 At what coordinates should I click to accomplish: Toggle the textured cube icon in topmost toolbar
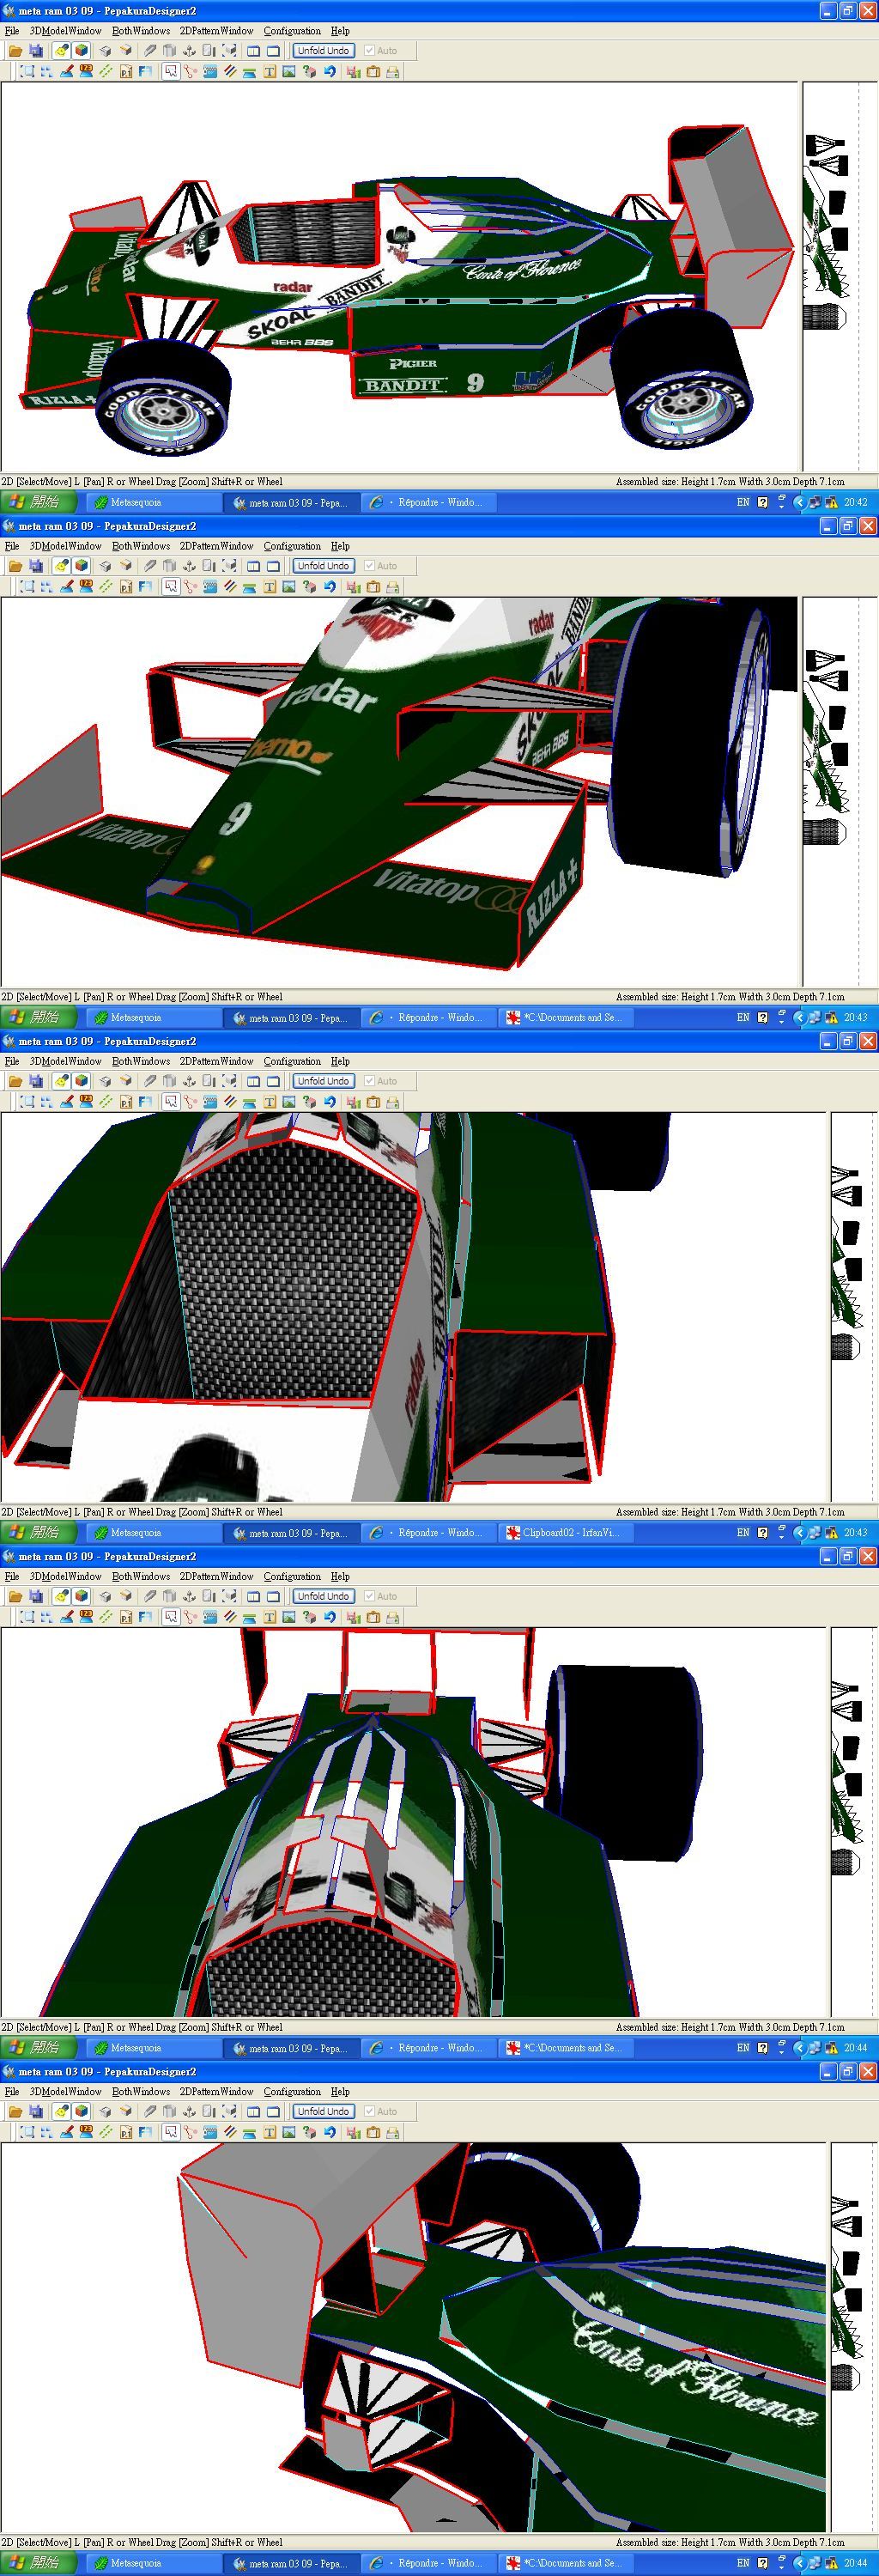[81, 50]
